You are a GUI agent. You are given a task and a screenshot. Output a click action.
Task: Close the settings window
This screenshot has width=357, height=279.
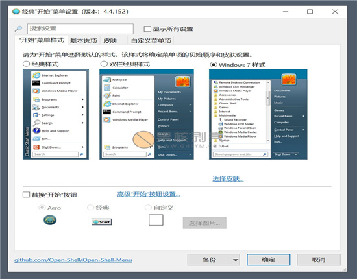coord(335,12)
